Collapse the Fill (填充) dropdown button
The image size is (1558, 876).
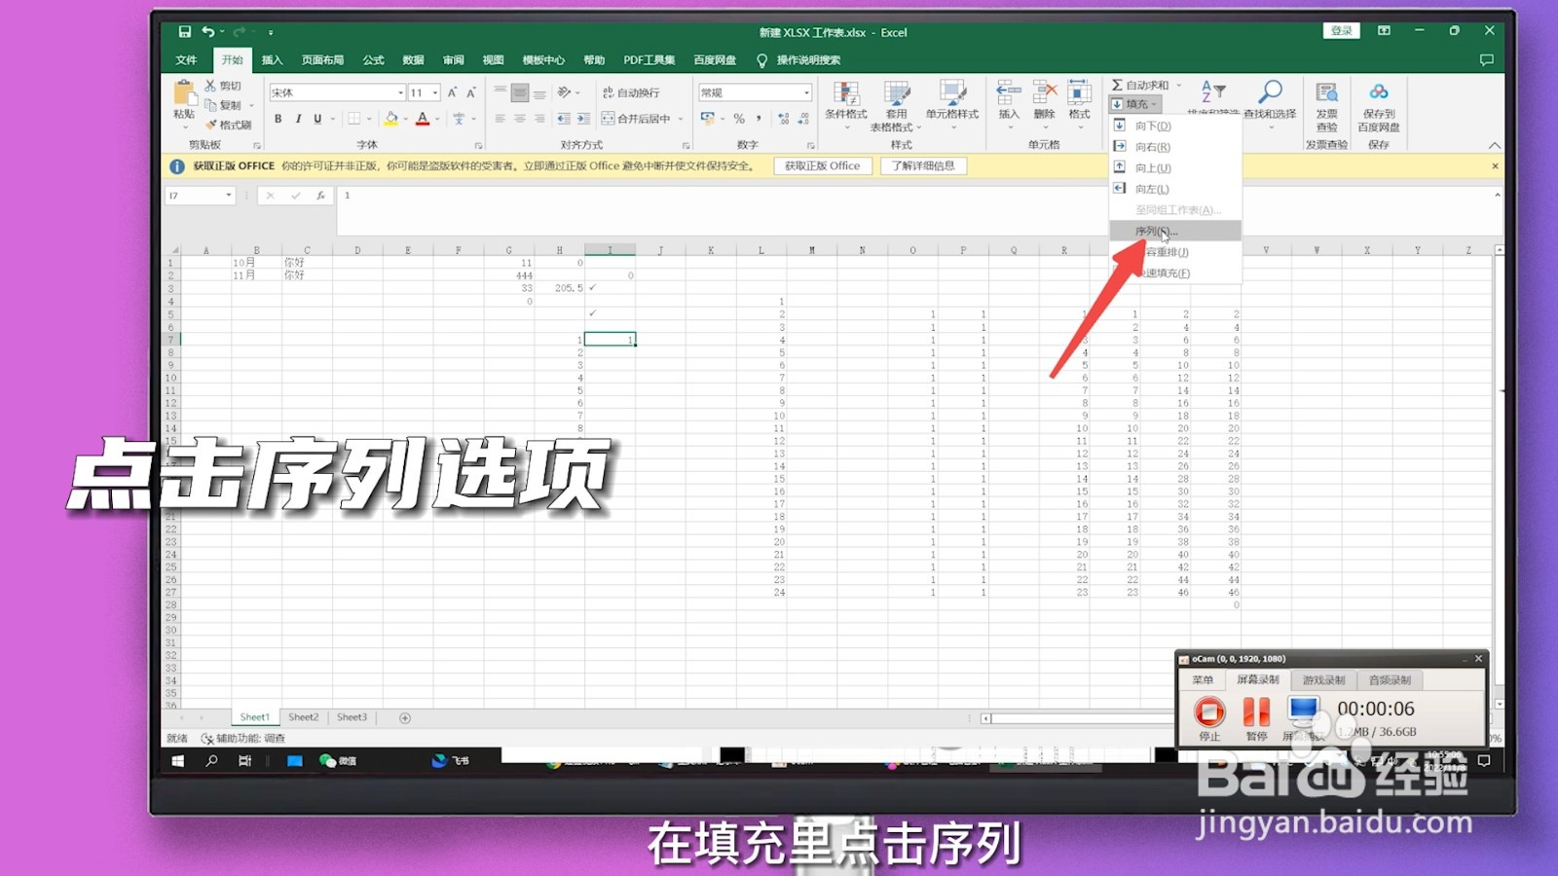click(x=1135, y=104)
